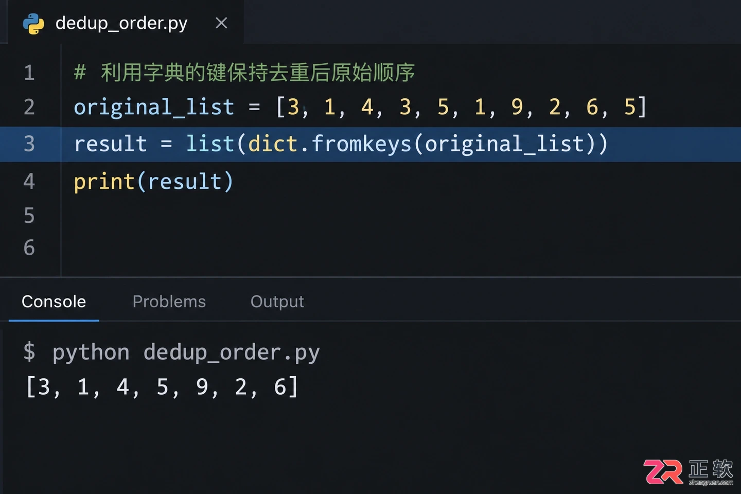Click the 'python dedup_order.py' console command
The height and width of the screenshot is (494, 741).
[x=186, y=352]
